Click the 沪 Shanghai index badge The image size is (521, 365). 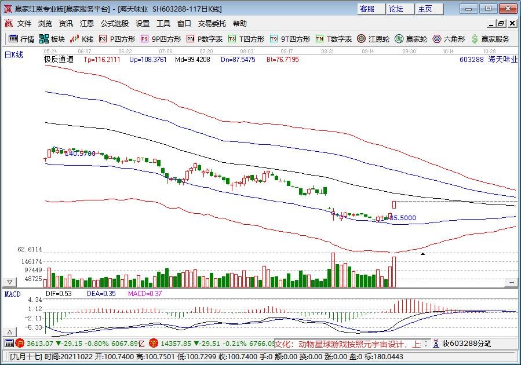(x=20, y=343)
